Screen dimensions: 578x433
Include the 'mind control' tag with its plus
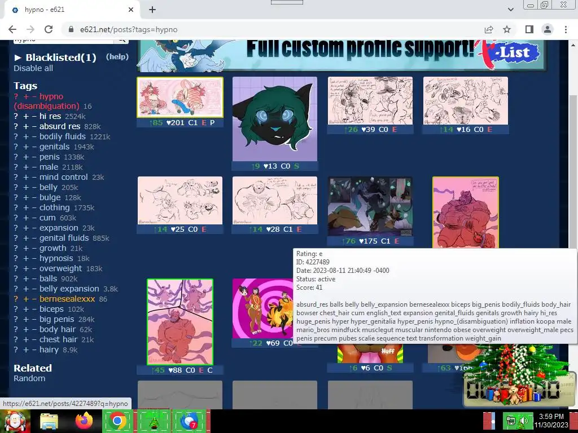(26, 177)
